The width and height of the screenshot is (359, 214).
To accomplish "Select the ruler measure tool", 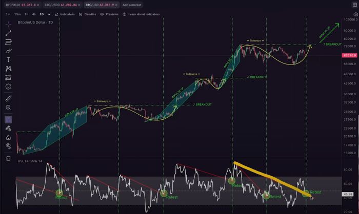I will 8,98.
